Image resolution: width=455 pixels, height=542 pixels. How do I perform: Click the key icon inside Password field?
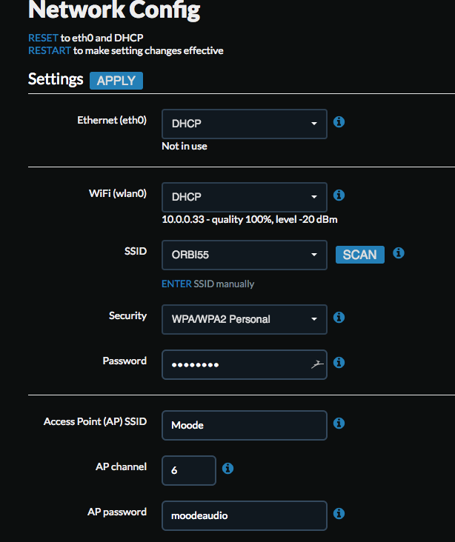pyautogui.click(x=317, y=364)
